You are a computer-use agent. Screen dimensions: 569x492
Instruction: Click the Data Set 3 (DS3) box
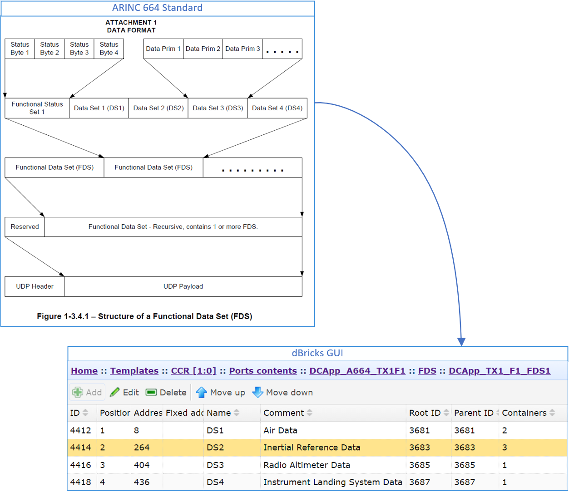click(x=218, y=108)
